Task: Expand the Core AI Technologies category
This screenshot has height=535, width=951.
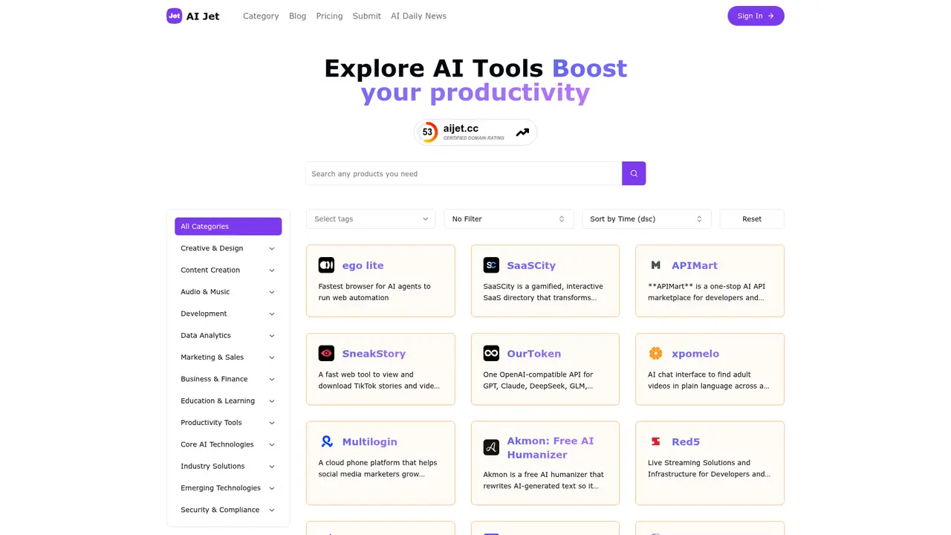Action: [228, 444]
